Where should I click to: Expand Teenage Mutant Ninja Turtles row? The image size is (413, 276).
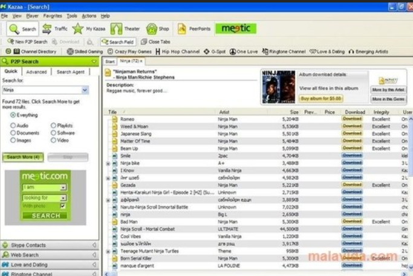click(108, 251)
